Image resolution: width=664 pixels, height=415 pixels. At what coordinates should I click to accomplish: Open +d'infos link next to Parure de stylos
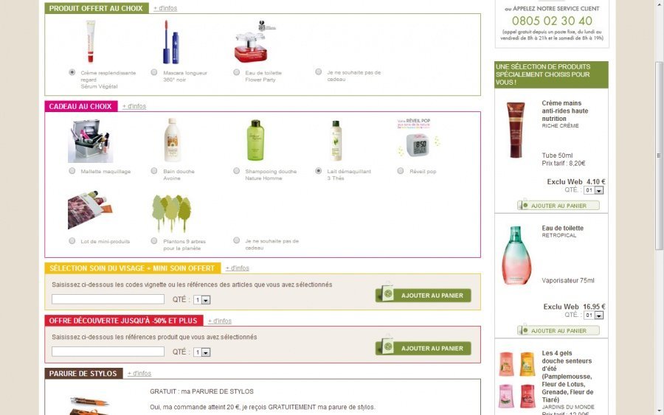point(139,373)
